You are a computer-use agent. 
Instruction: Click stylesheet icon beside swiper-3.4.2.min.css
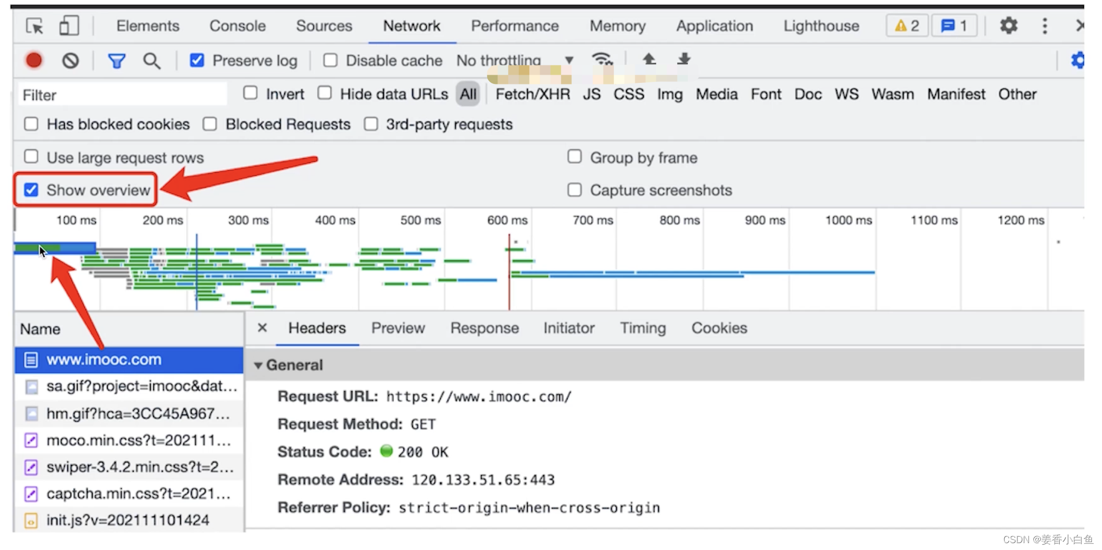(31, 467)
